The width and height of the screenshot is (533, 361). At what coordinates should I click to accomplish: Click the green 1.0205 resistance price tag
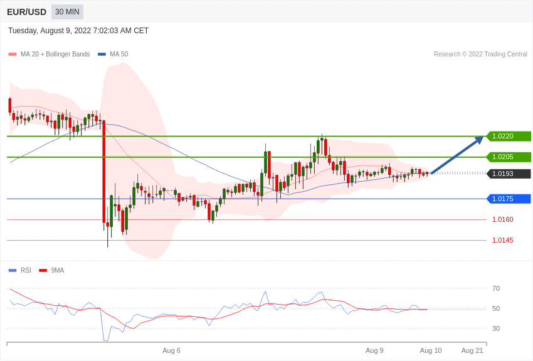coord(509,157)
